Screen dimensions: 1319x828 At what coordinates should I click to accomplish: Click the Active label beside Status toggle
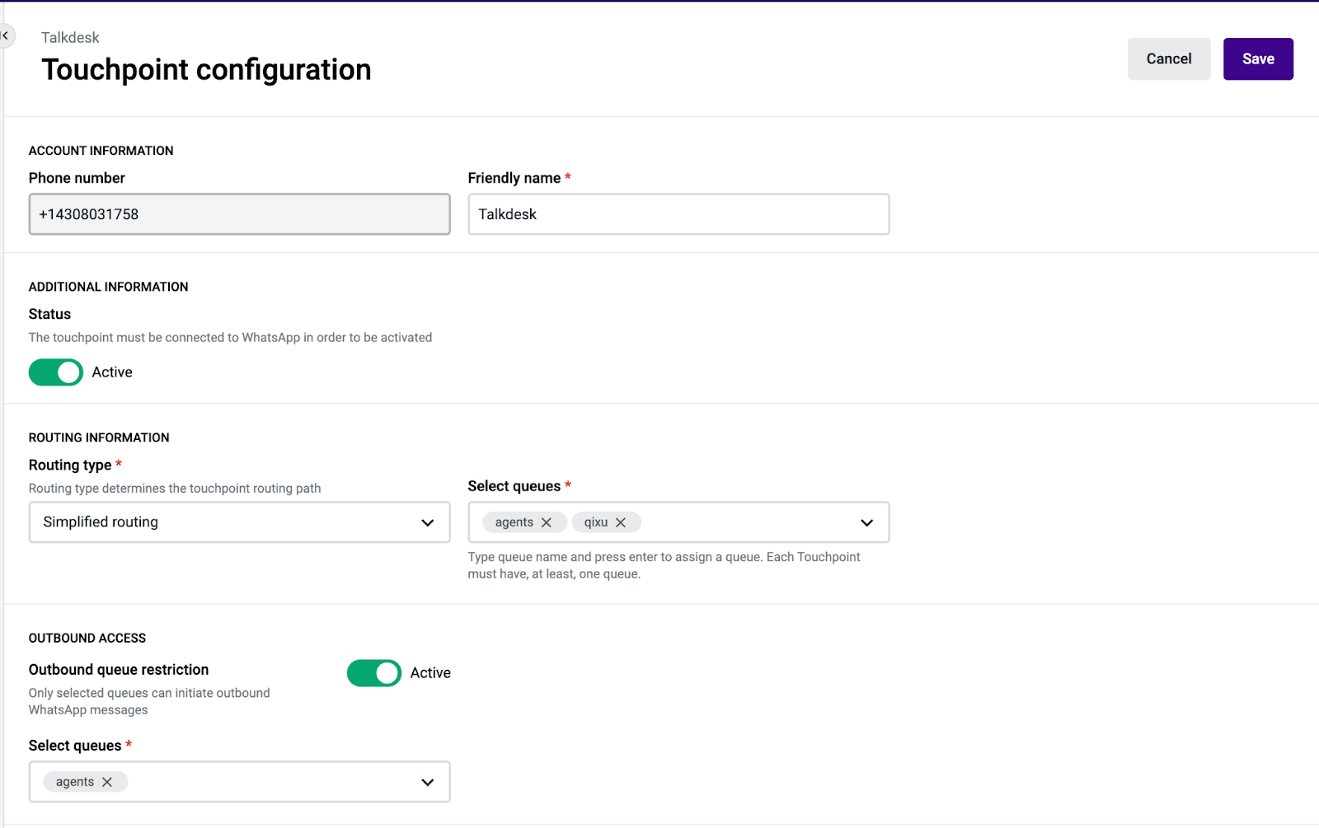[112, 372]
